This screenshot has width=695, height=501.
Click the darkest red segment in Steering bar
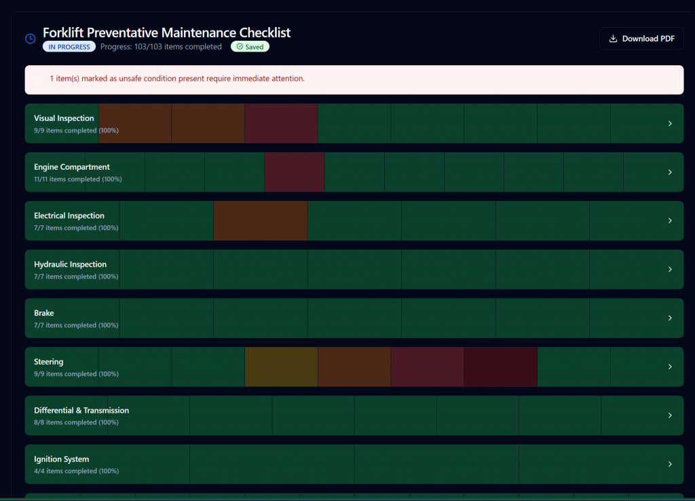[500, 367]
